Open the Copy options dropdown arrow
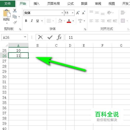The image size is (130, 130). point(19,17)
